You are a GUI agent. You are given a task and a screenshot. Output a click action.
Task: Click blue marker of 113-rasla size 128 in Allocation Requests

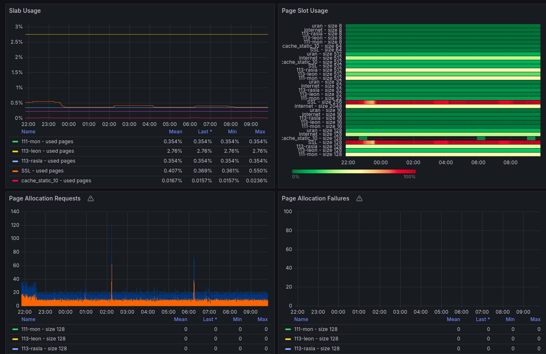click(x=15, y=349)
